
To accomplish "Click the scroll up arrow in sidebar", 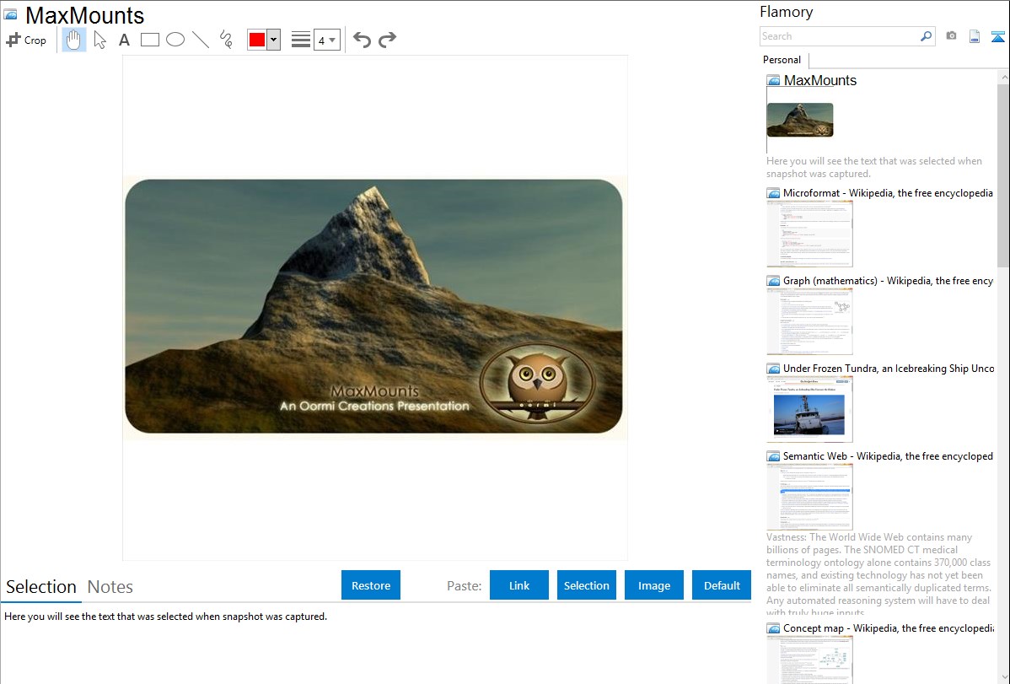I will tap(1003, 78).
